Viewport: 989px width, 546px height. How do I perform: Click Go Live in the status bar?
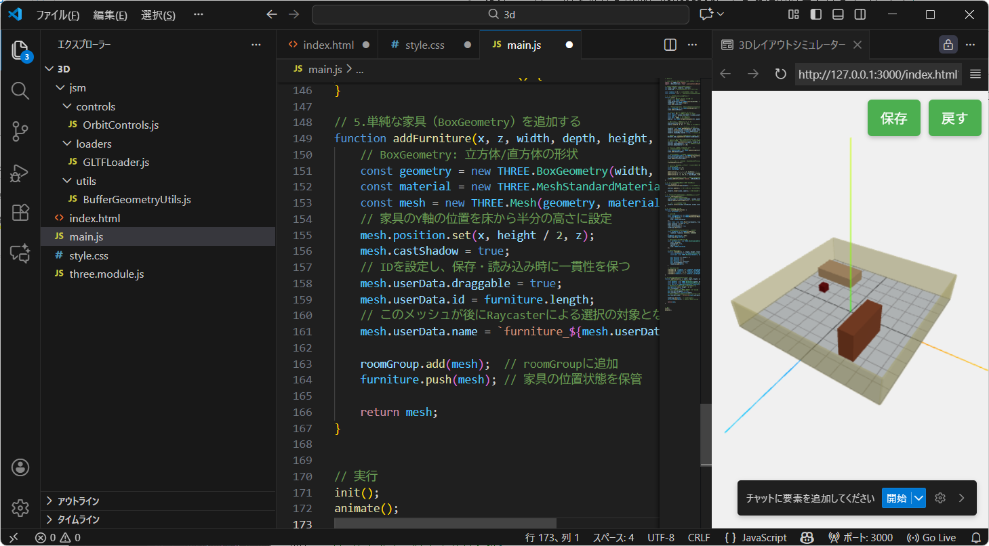931,537
